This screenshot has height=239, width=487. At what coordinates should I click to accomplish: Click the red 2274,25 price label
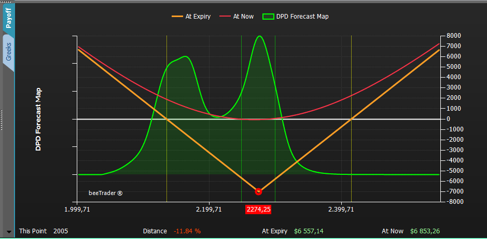(x=258, y=210)
